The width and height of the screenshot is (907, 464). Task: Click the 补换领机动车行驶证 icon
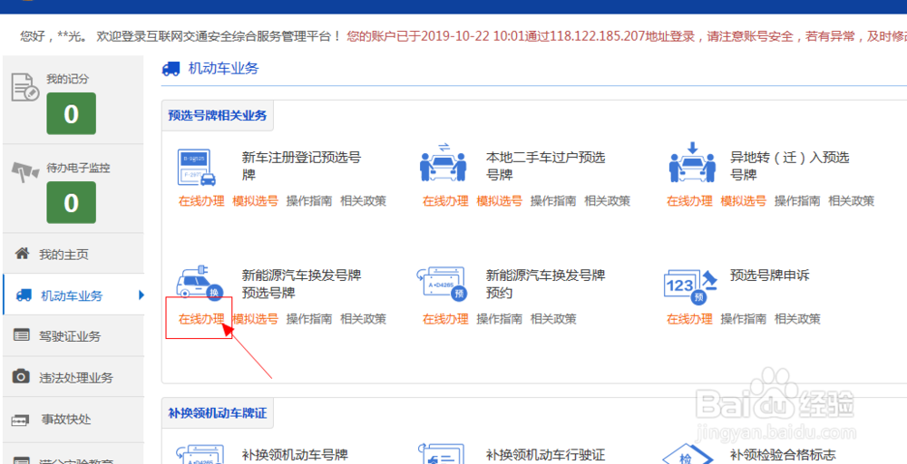point(443,455)
